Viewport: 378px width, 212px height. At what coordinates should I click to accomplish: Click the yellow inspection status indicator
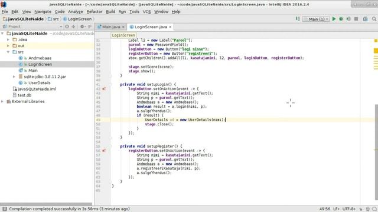376,41
